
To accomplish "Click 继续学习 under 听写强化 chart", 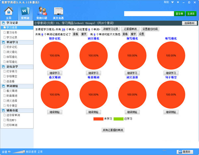I will [x=171, y=73].
